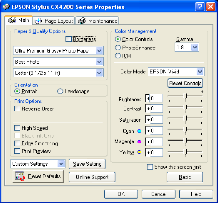Select Portrait orientation
The image size is (218, 203).
coord(17,91)
